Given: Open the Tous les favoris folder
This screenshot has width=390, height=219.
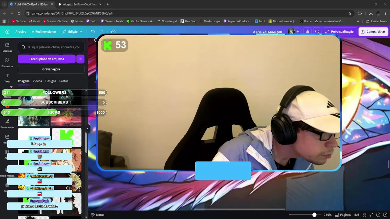Looking at the screenshot, I should [377, 21].
